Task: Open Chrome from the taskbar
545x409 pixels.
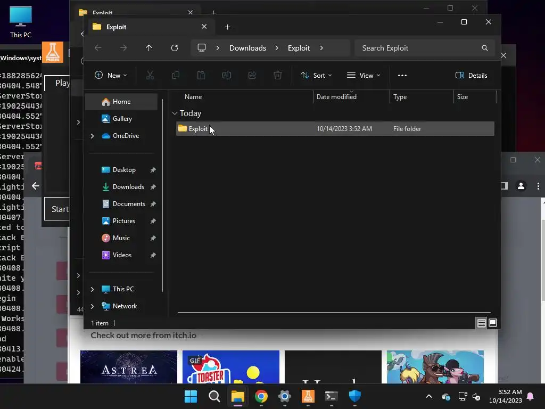Action: pos(261,396)
